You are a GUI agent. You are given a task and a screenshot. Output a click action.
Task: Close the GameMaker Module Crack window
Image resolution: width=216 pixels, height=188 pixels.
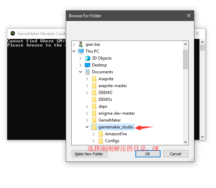pyautogui.click(x=197, y=33)
